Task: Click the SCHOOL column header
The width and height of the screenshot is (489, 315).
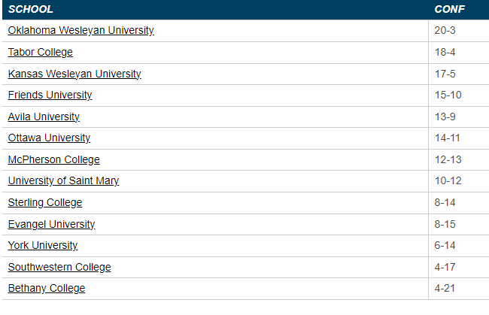Action: (29, 10)
